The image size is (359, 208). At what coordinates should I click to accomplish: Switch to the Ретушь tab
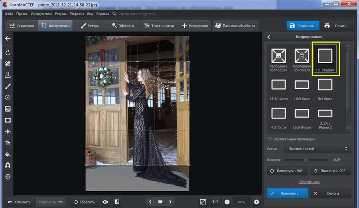pyautogui.click(x=90, y=26)
